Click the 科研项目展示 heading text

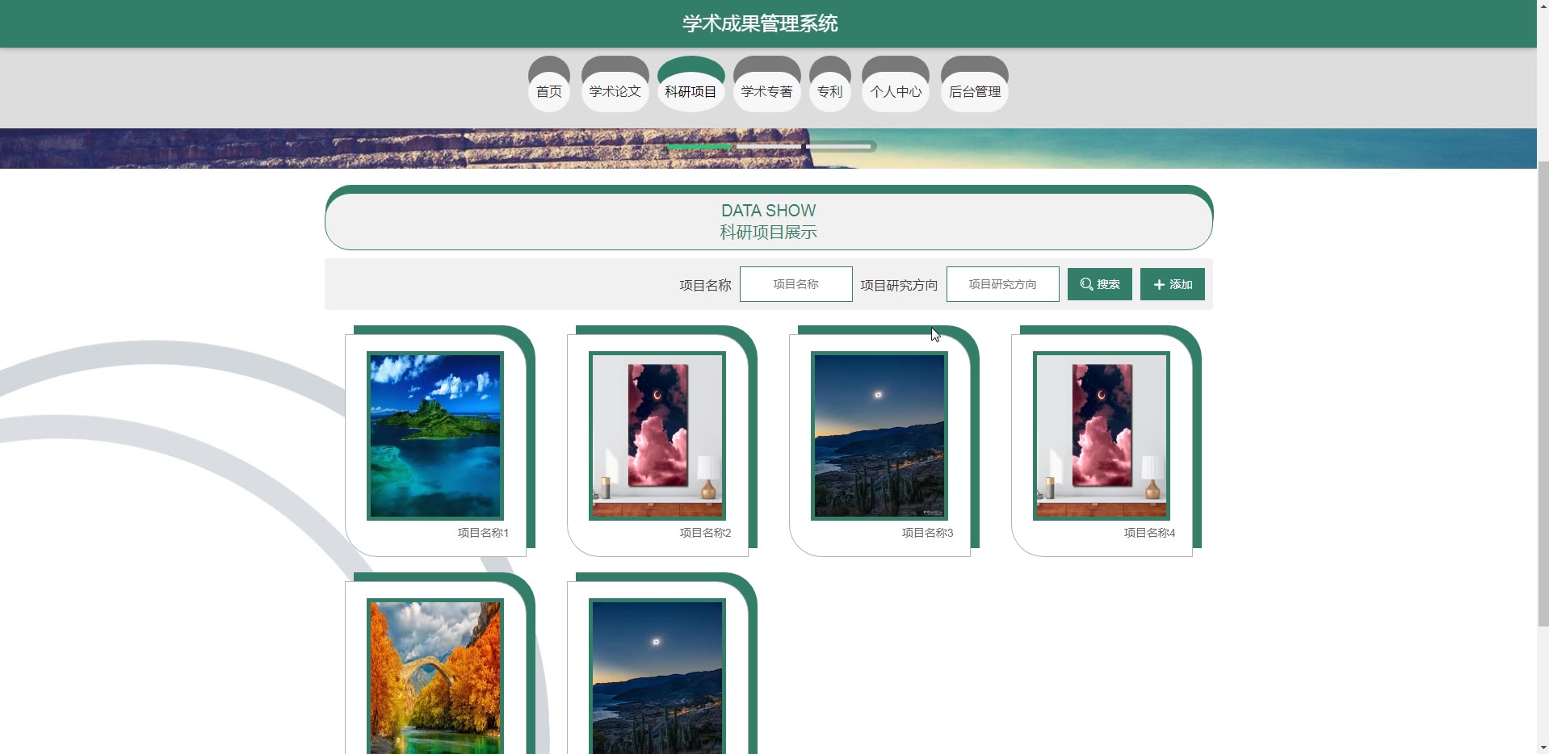click(x=769, y=232)
